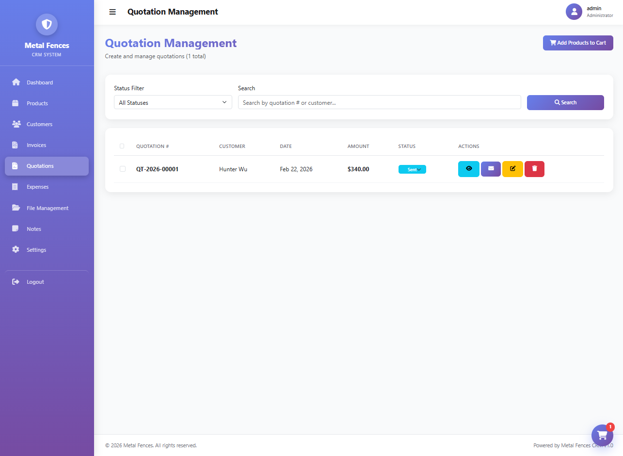The height and width of the screenshot is (456, 623).
Task: Click the Add Products to Cart button
Action: coord(577,43)
